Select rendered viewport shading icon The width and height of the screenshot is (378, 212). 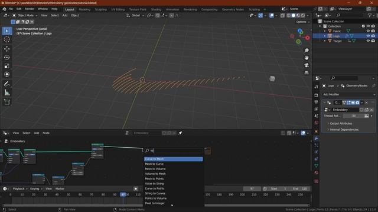pyautogui.click(x=303, y=15)
